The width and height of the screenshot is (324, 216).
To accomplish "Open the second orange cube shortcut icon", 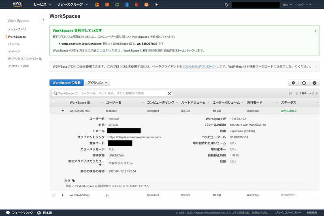I will coord(107,4).
